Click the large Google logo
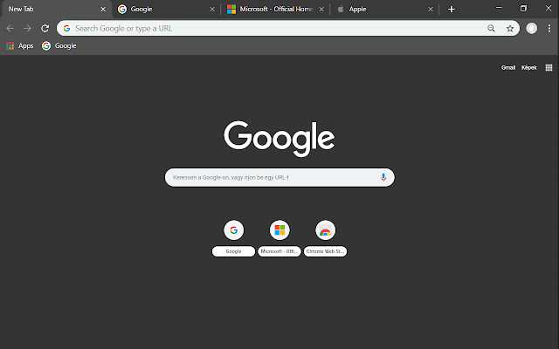Viewport: 559px width, 349px height. [279, 139]
